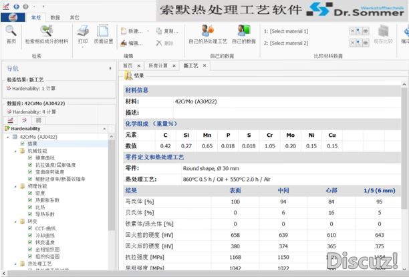
Task: Switch to the 所有计算 document tab
Action: (x=158, y=65)
